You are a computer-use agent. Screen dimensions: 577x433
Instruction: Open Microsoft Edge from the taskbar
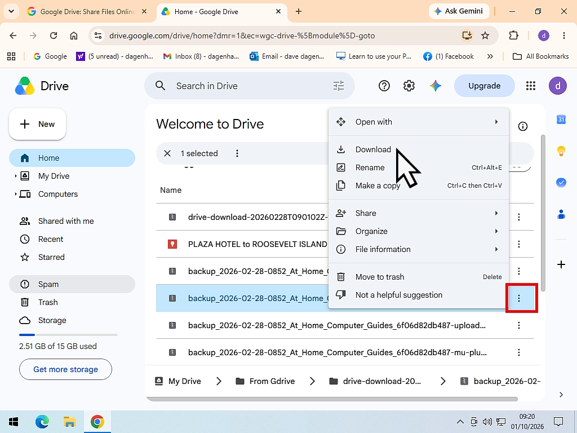[42, 422]
